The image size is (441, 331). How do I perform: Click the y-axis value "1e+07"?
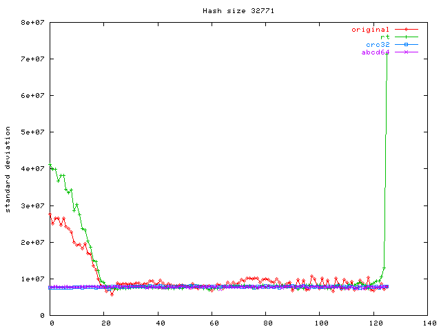(32, 279)
